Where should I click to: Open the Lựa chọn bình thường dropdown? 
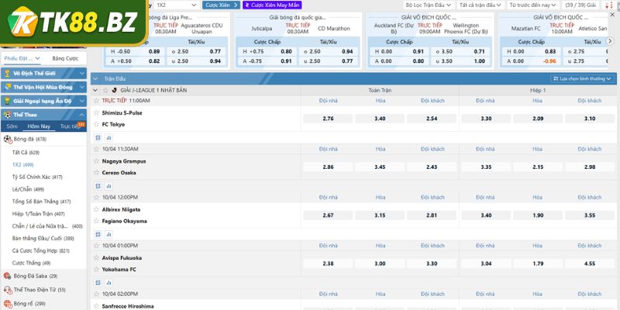584,78
